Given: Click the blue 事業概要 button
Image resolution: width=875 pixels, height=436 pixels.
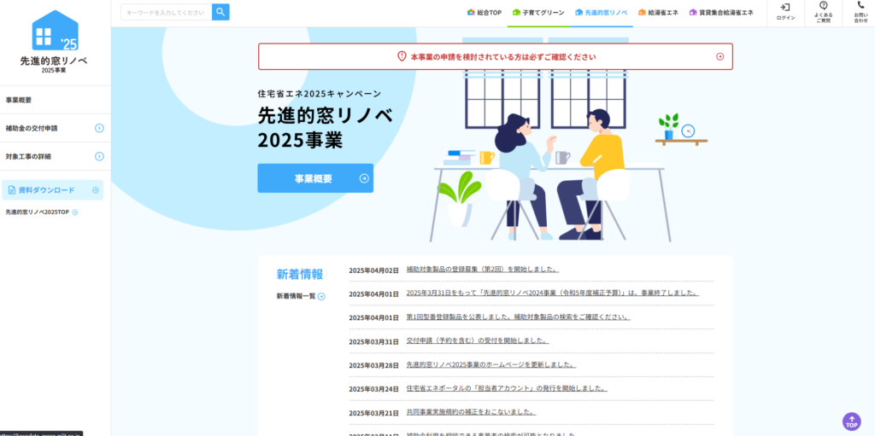Looking at the screenshot, I should coord(315,178).
